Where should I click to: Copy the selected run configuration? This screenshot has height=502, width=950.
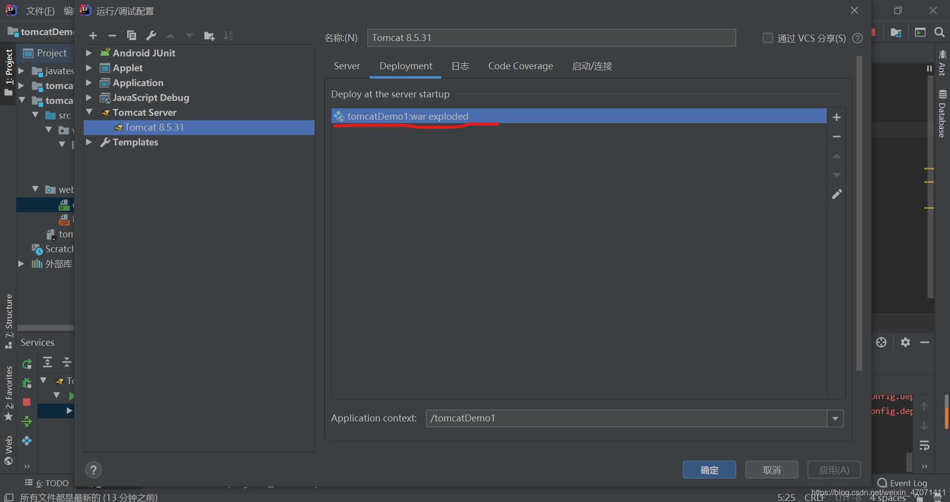[x=132, y=36]
